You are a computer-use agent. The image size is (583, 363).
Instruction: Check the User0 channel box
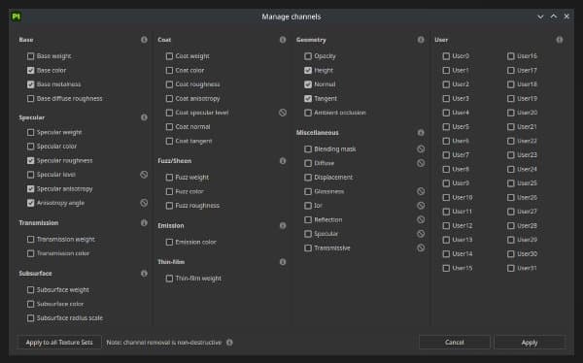(446, 56)
